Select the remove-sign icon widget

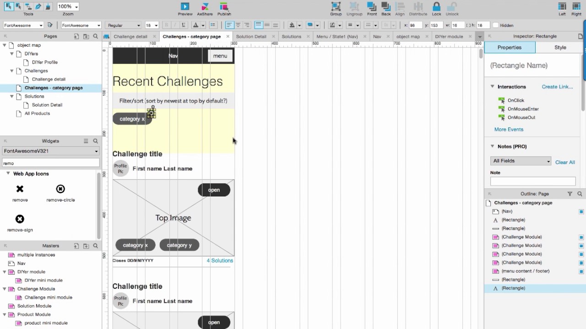(20, 219)
